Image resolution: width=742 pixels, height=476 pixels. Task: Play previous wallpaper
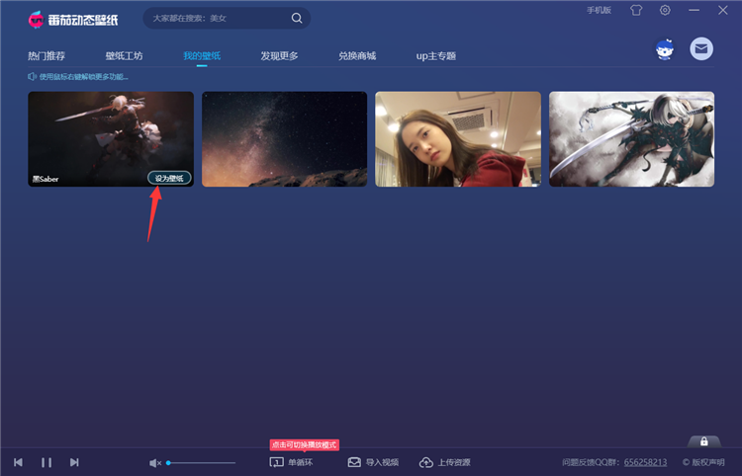pos(18,462)
